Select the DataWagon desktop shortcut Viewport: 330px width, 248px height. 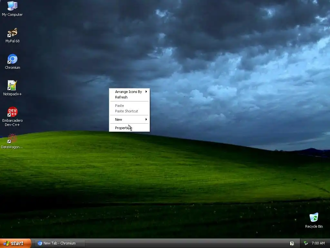[x=12, y=141]
